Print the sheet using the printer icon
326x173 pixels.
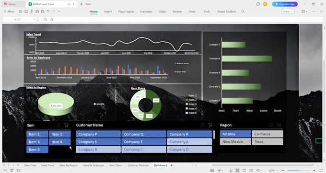(x=37, y=12)
